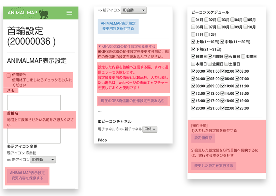The width and height of the screenshot is (276, 196).
Task: Check the 05月 checkbox
Action: pos(246,19)
